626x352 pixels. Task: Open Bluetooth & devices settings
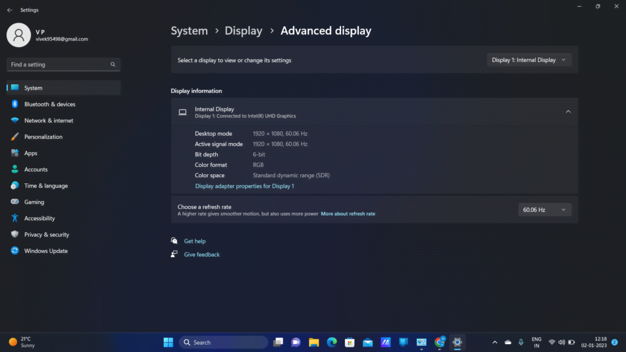pos(50,105)
